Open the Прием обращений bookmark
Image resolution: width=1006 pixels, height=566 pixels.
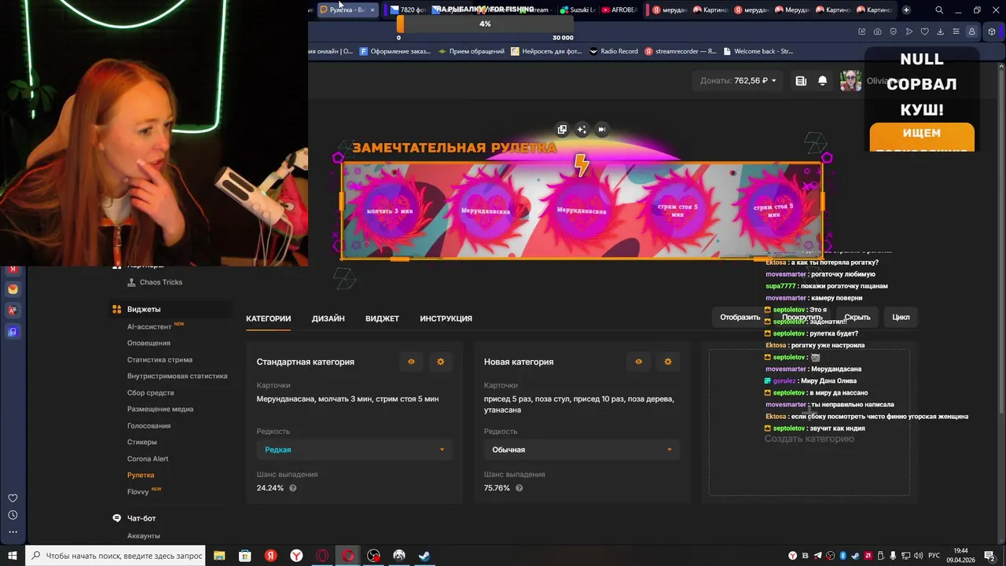point(471,51)
